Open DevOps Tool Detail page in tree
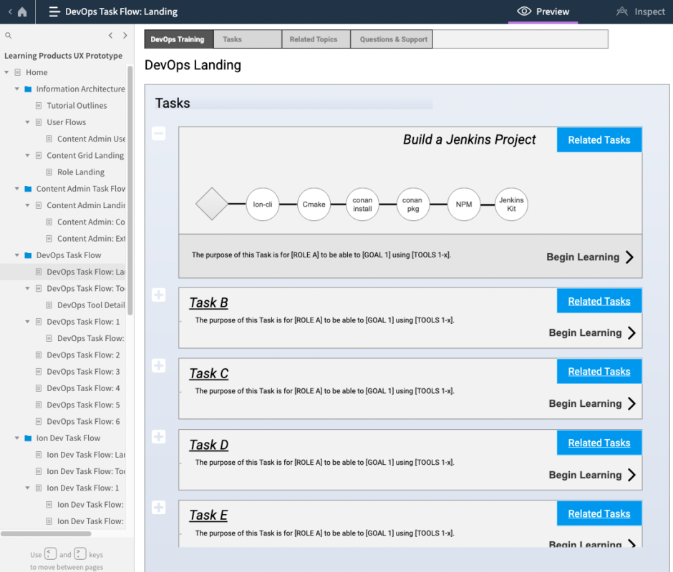The height and width of the screenshot is (572, 673). 91,305
